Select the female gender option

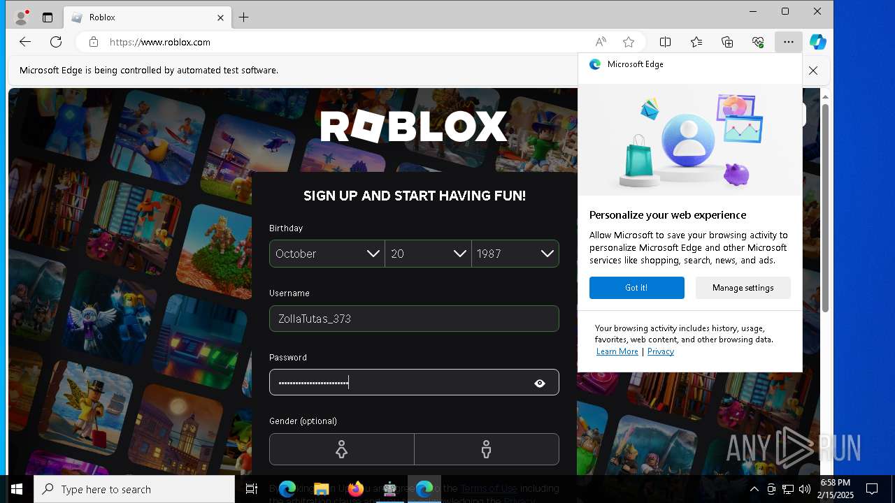coord(341,449)
